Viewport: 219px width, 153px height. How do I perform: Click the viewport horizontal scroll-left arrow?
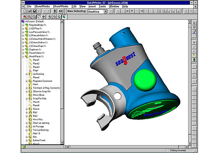pos(67,147)
